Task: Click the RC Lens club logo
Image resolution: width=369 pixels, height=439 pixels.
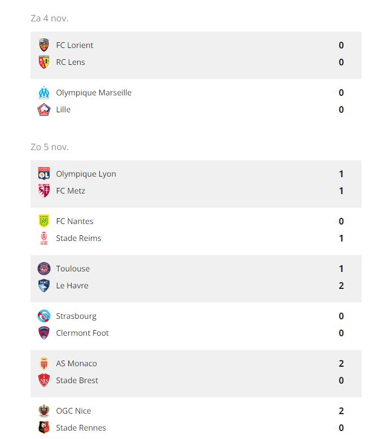Action: click(44, 62)
